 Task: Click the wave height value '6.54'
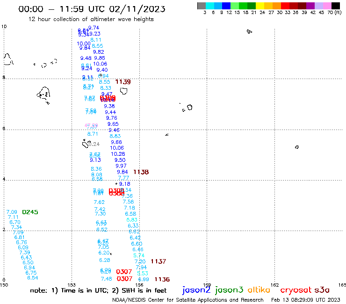coord(32,278)
